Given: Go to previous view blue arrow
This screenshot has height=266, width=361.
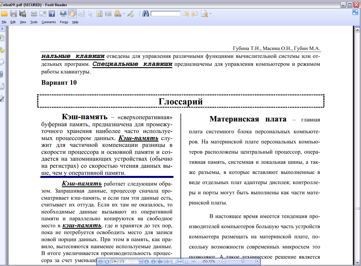Looking at the screenshot, I should point(160,261).
